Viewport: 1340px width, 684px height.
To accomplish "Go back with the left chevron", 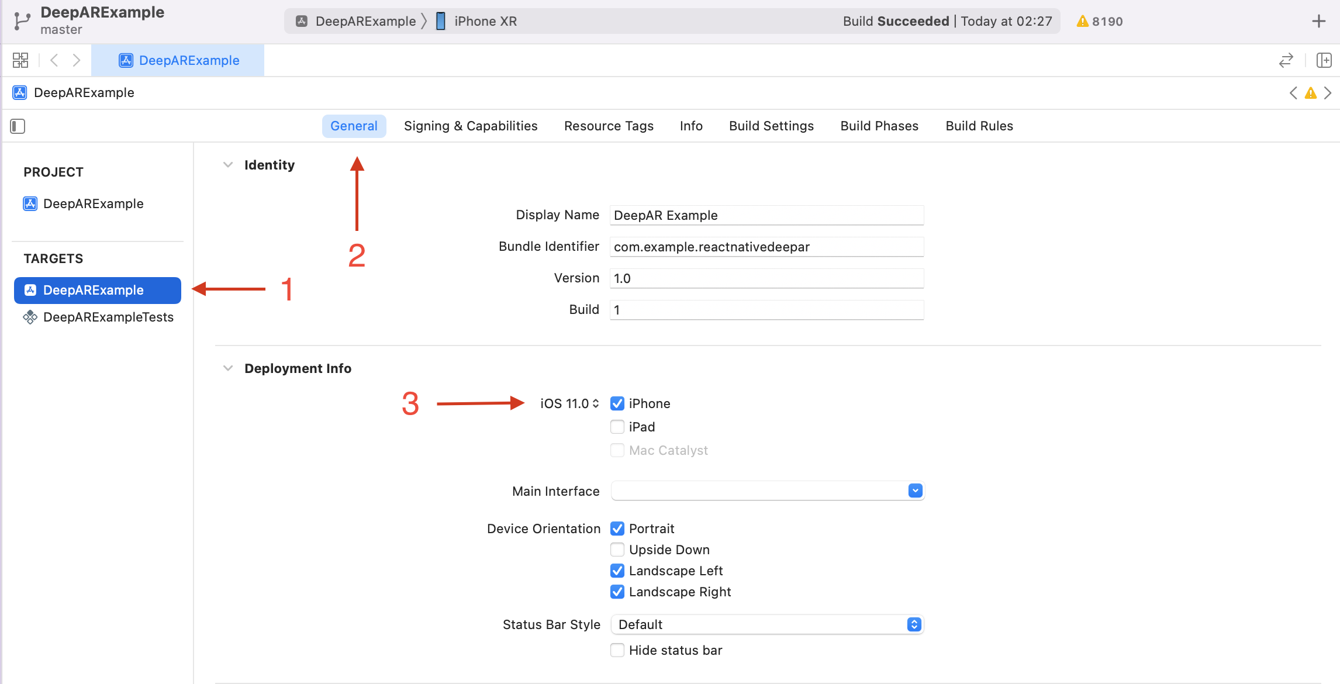I will 54,60.
